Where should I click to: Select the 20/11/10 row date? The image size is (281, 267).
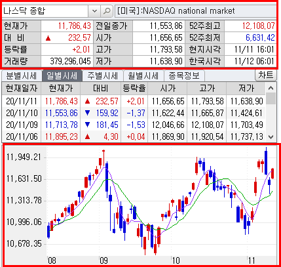click(x=22, y=113)
